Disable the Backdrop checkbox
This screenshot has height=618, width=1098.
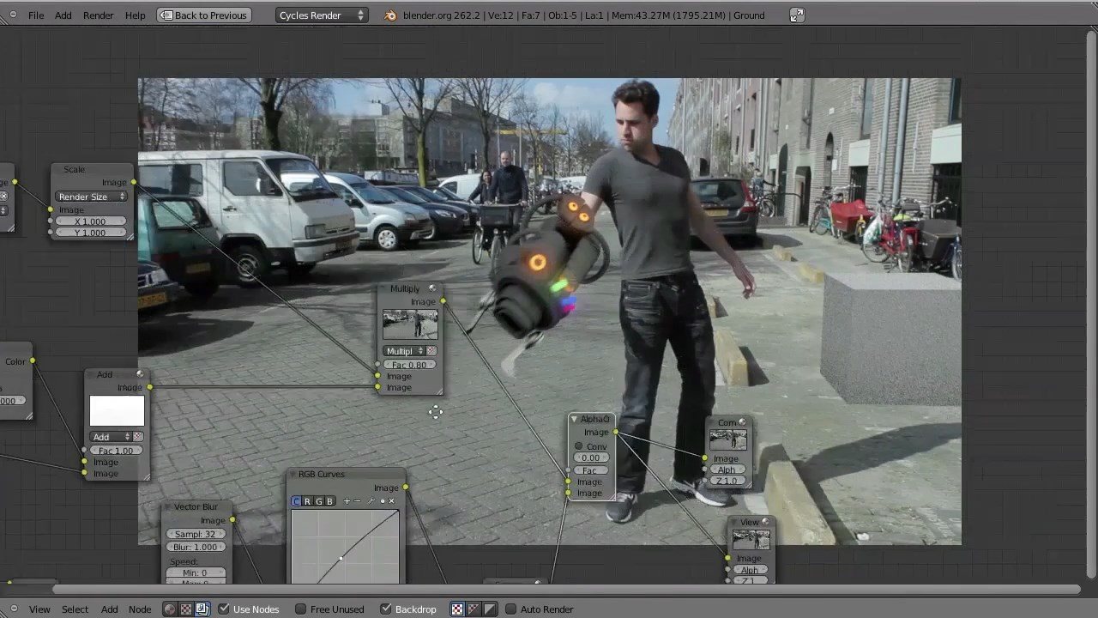click(x=386, y=609)
